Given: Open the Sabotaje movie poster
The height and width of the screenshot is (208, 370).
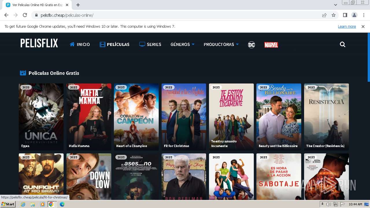Looking at the screenshot, I should 279,177.
